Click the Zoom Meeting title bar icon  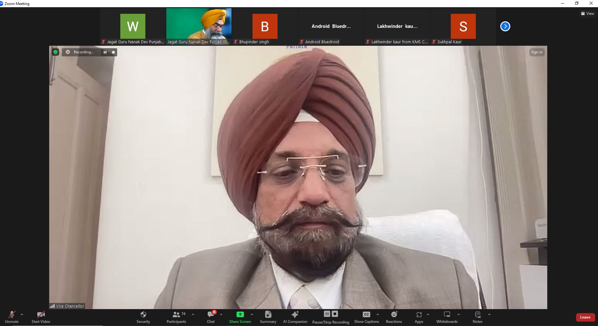pyautogui.click(x=2, y=3)
